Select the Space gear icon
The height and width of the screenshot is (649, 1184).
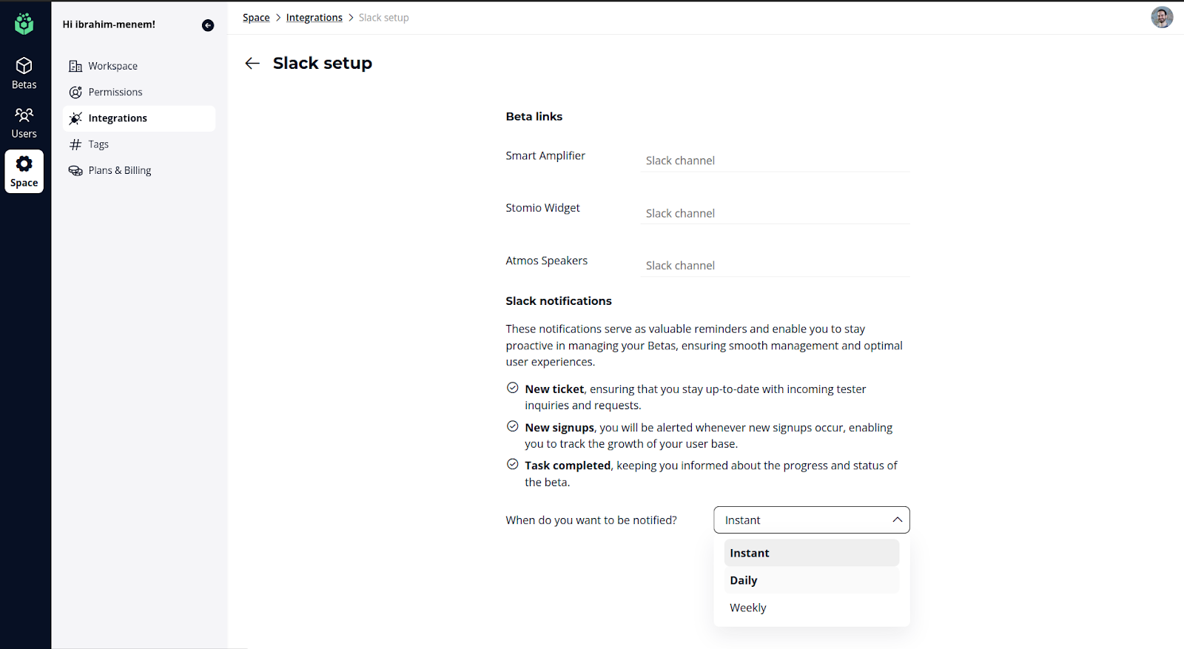coord(24,164)
